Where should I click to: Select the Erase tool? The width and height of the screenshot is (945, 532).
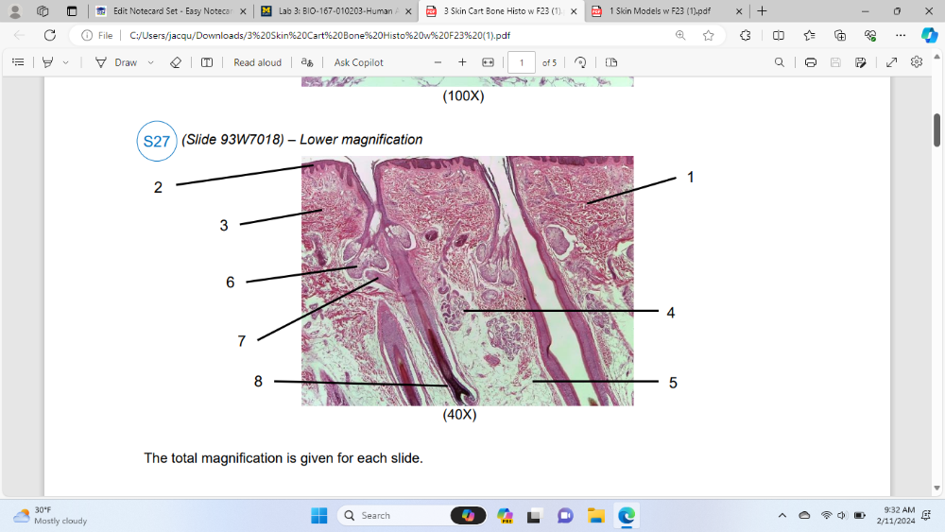tap(175, 62)
